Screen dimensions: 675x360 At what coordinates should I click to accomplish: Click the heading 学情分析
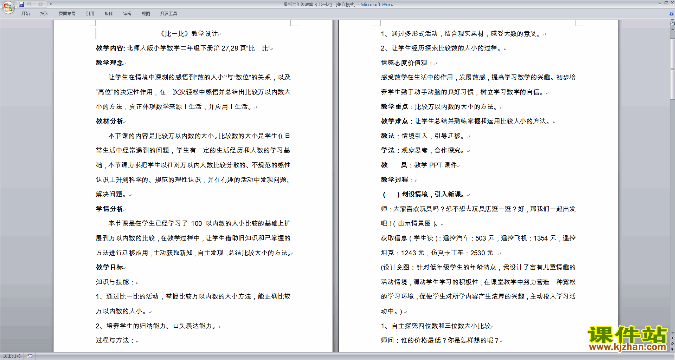click(109, 209)
